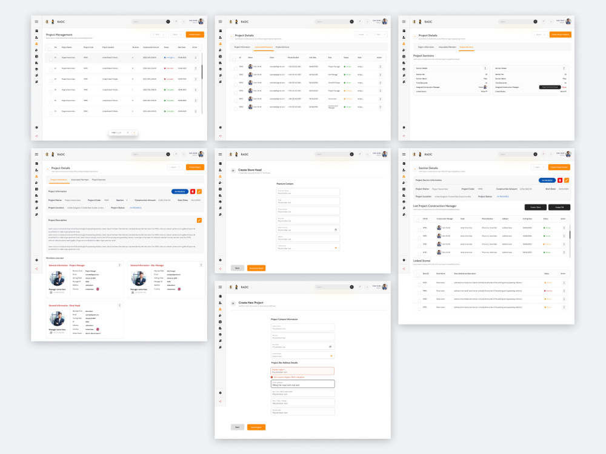Open kebab menu on first Section Details card
Viewport: 606px width, 454px height.
pos(485,68)
